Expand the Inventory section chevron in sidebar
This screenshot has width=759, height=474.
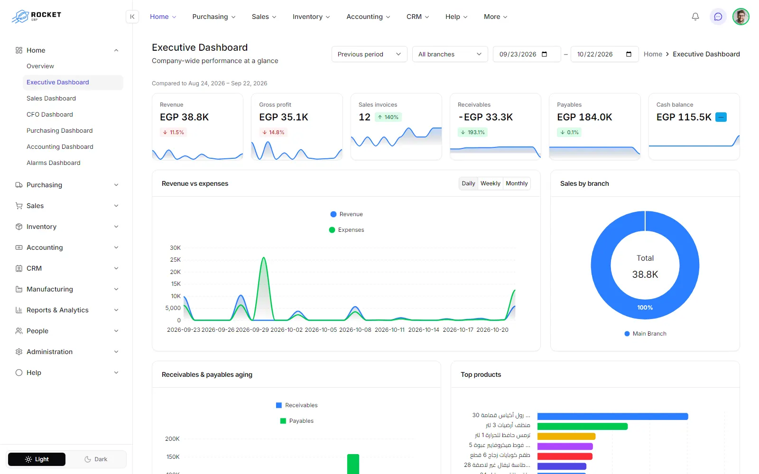(116, 227)
